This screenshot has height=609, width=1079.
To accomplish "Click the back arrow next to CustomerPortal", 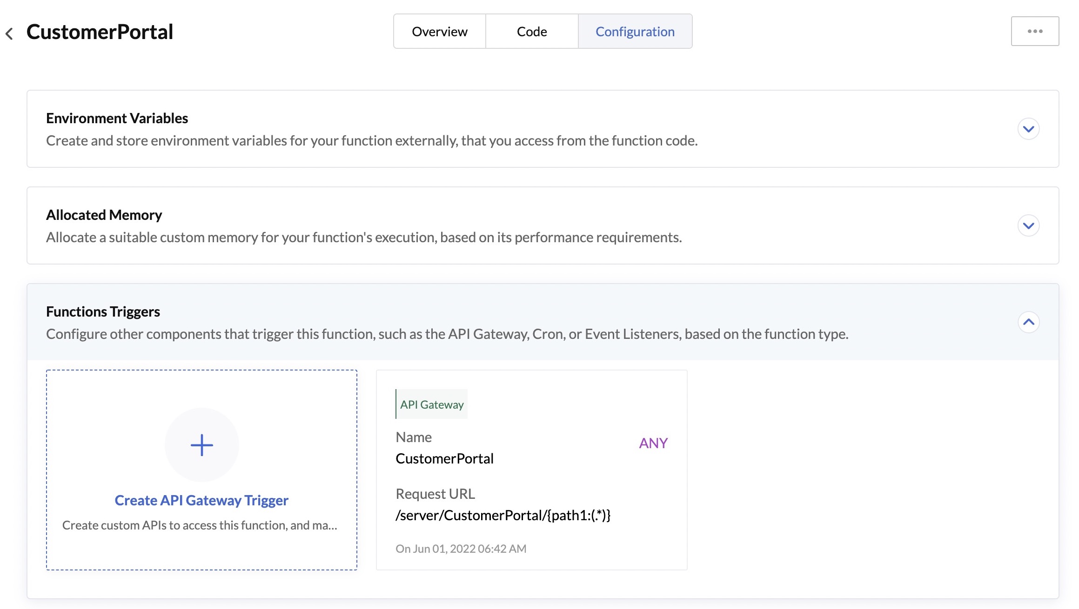I will click(x=10, y=31).
